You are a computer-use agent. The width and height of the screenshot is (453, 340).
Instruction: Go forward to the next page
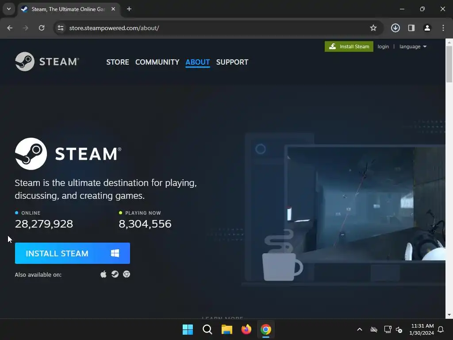(26, 28)
